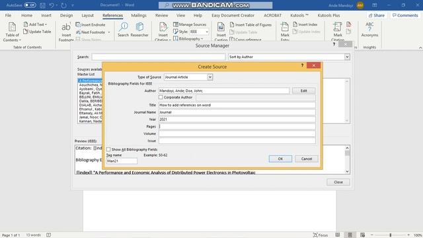The width and height of the screenshot is (423, 238).
Task: Click the help question mark in Create Source
Action: click(x=302, y=65)
